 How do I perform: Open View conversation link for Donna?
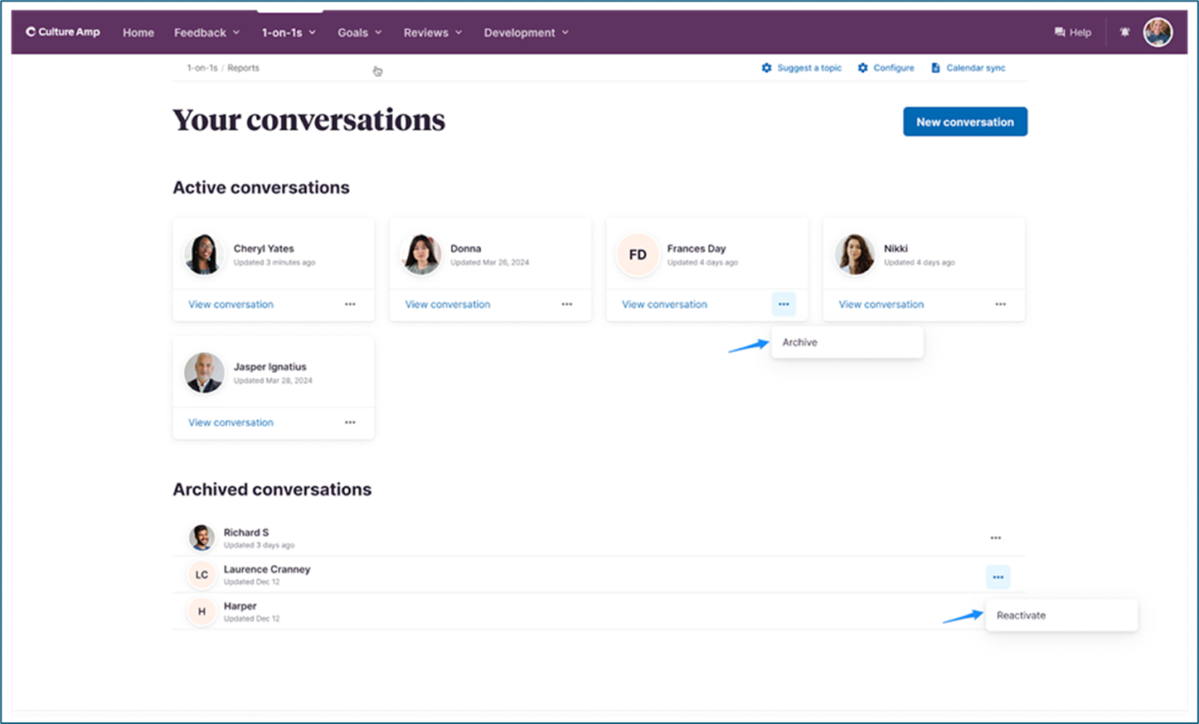point(447,305)
